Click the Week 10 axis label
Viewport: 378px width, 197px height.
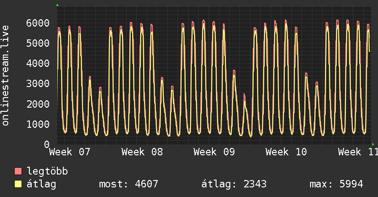pyautogui.click(x=286, y=152)
